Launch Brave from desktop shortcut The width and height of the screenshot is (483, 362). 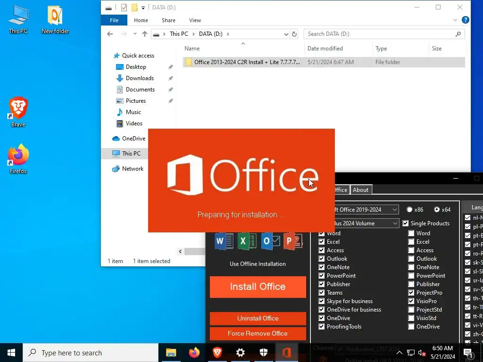[18, 112]
